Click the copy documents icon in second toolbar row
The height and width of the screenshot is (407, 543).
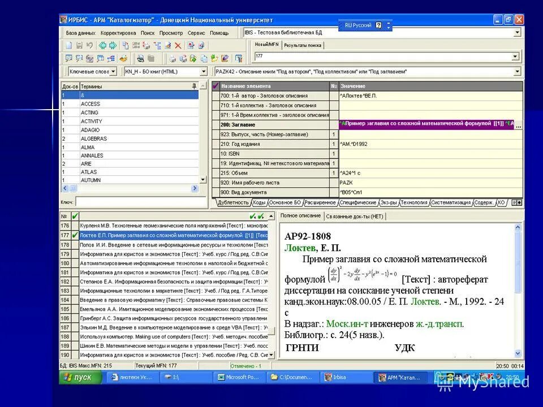(x=204, y=58)
